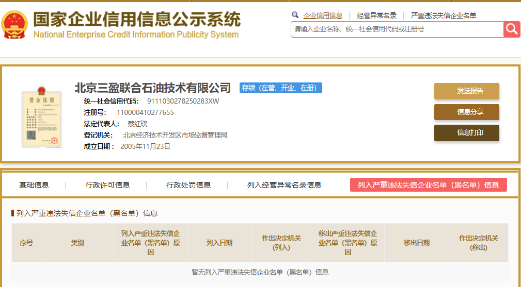Click the 信息打印 button
Viewport: 521px width, 287px height.
(x=466, y=133)
